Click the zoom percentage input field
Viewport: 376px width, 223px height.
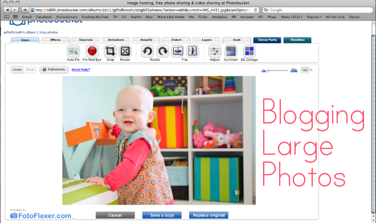305,70
